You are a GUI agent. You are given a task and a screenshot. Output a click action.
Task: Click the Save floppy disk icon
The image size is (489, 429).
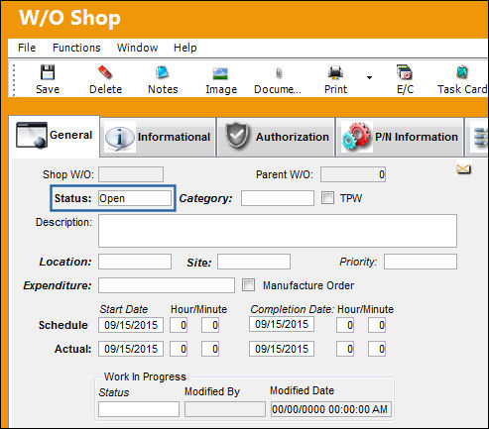48,72
